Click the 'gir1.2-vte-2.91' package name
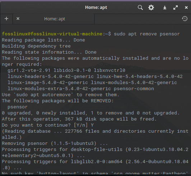 tap(29, 70)
